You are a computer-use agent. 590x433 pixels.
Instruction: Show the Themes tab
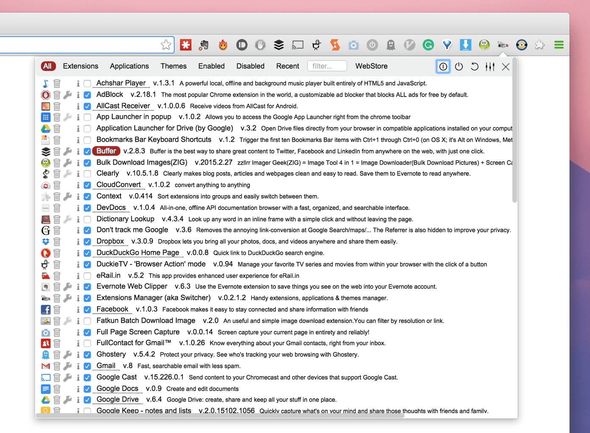click(173, 66)
